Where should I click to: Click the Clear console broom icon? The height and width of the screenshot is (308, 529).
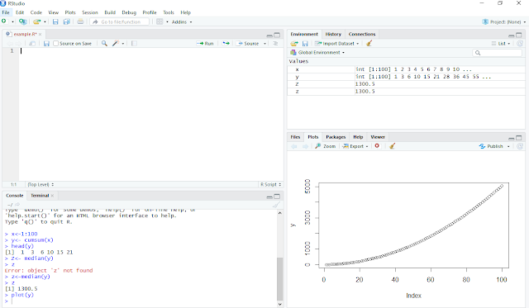click(276, 205)
